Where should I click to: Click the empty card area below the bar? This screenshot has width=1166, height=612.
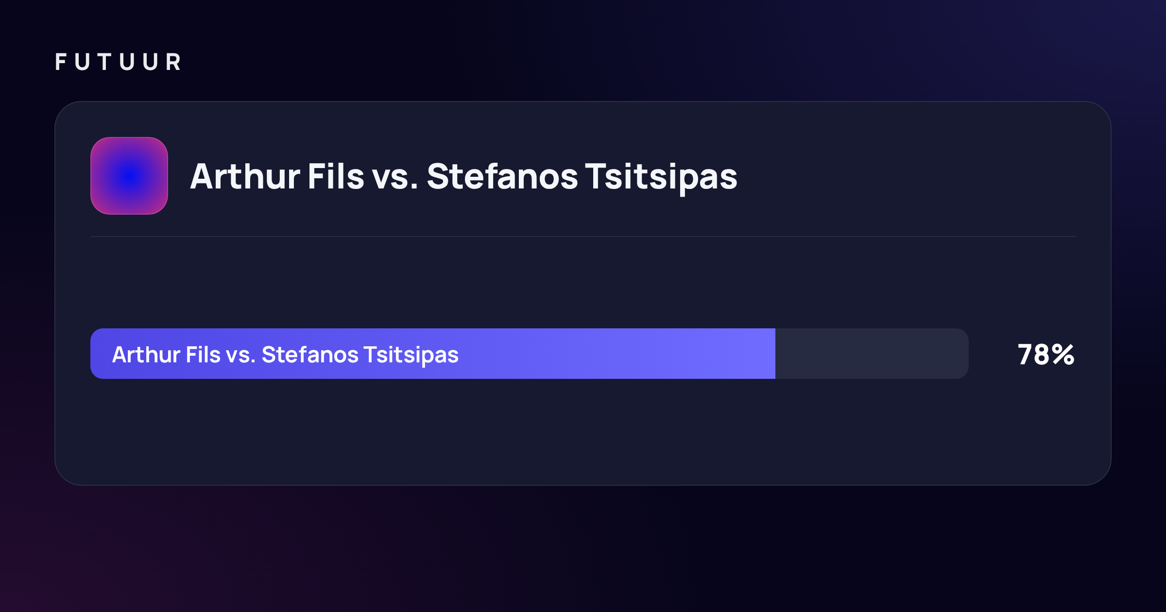583,432
